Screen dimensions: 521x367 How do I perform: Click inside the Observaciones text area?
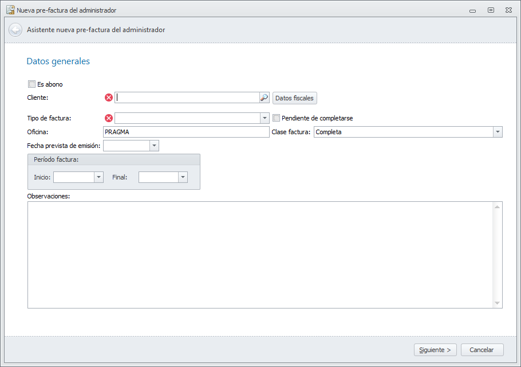coord(261,255)
